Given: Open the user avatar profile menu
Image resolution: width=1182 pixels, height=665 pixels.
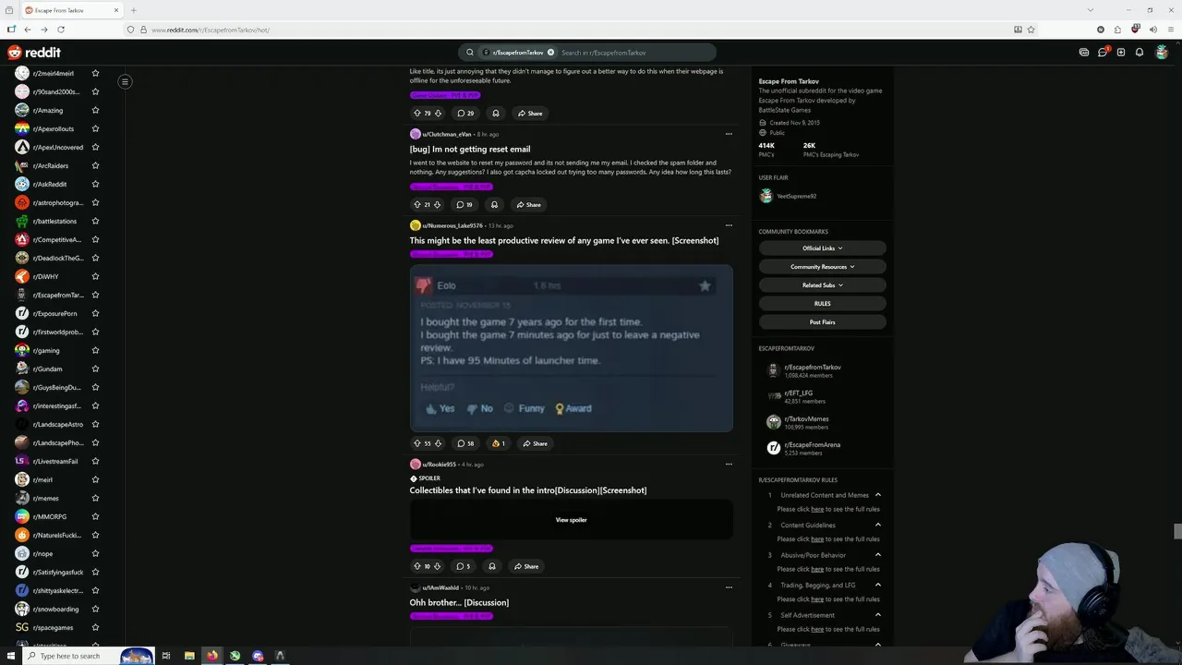Looking at the screenshot, I should coord(1162,53).
